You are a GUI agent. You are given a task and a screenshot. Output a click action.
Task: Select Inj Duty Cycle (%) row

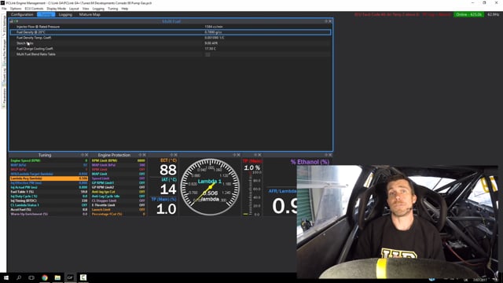(x=49, y=196)
